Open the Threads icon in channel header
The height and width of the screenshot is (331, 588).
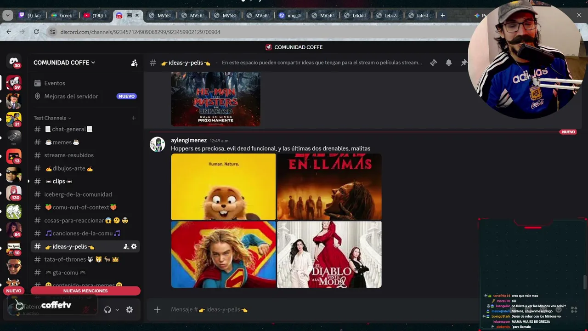point(433,63)
